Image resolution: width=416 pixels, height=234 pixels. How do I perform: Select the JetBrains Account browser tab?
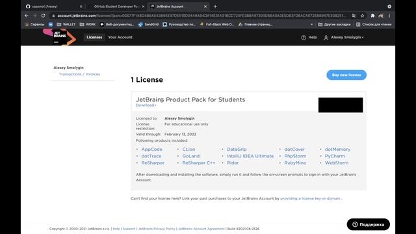pos(178,6)
